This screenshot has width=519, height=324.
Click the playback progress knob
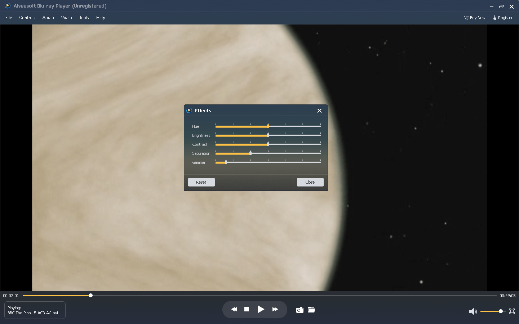click(x=91, y=296)
